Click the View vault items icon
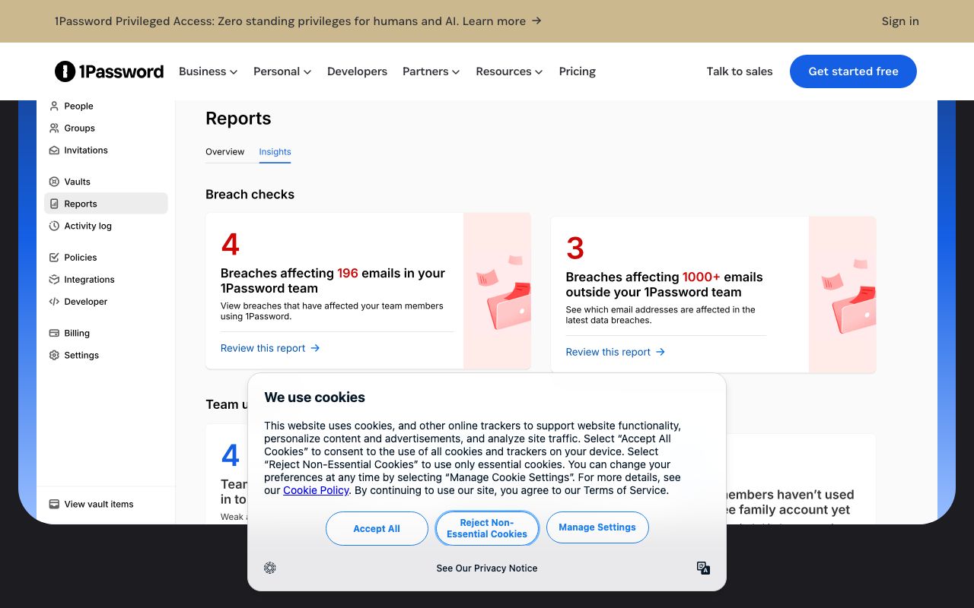 (54, 504)
